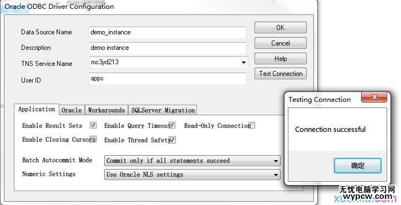Enable the Read-Only Connection checkbox
Screen dimensions: 401x205
pos(252,126)
